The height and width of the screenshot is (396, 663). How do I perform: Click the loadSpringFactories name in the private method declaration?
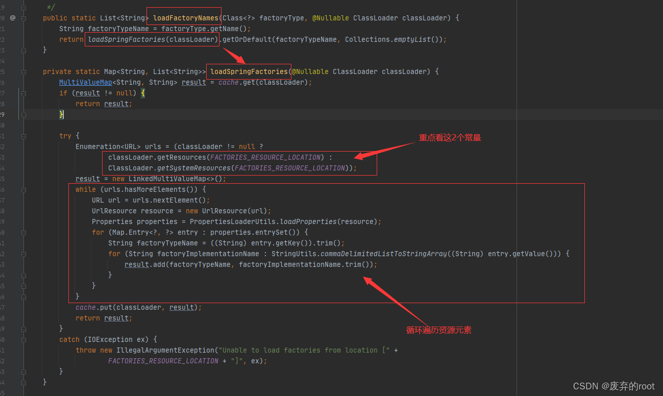[x=249, y=71]
